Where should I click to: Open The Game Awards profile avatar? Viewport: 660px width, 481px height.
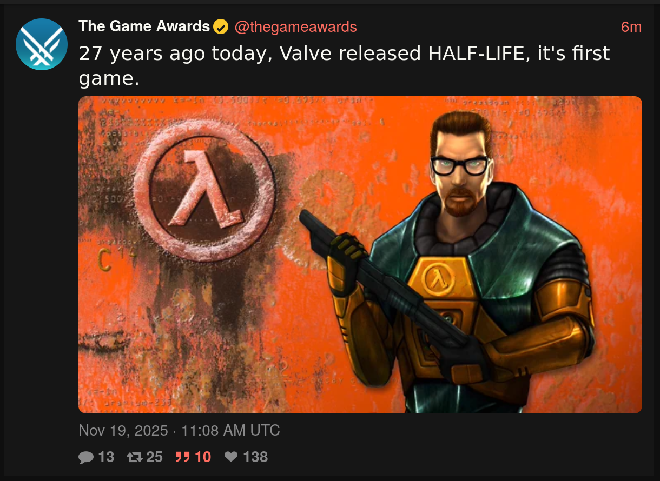tap(42, 44)
